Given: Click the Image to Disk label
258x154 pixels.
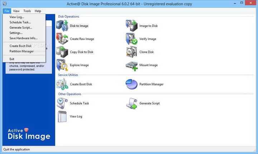Looking at the screenshot, I should click(148, 26).
